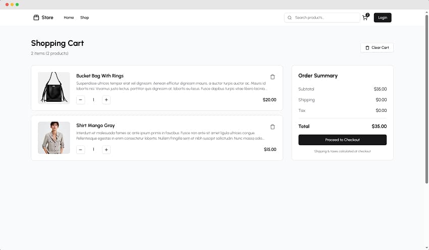Screen dimensions: 429x250
Task: Click the Order Summary heading
Action: pyautogui.click(x=318, y=76)
